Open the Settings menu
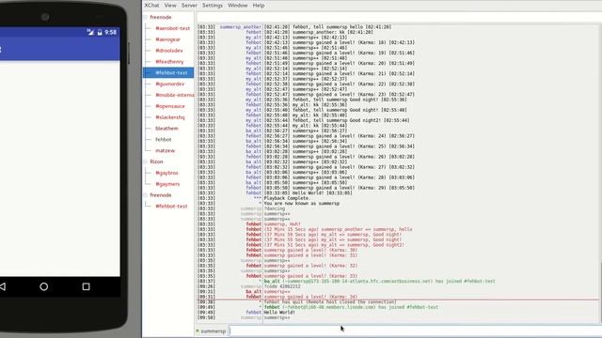 click(213, 6)
